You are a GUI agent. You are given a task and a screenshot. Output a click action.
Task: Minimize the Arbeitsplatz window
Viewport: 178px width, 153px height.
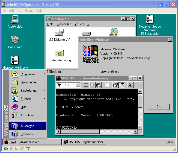tap(123, 19)
